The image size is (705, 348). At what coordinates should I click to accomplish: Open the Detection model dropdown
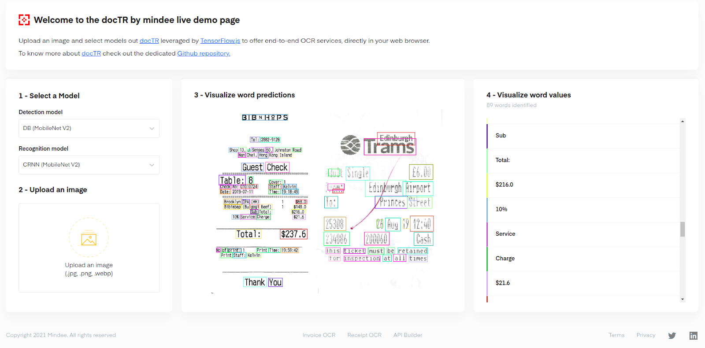pyautogui.click(x=89, y=128)
